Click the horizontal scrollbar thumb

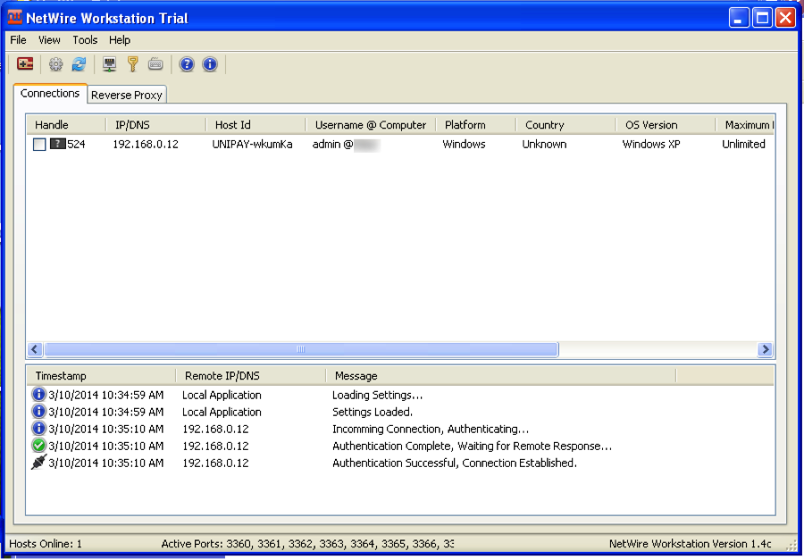(x=301, y=349)
